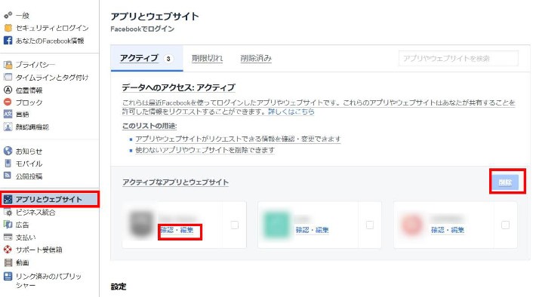Open 動画 settings
The width and height of the screenshot is (536, 297).
(x=23, y=262)
